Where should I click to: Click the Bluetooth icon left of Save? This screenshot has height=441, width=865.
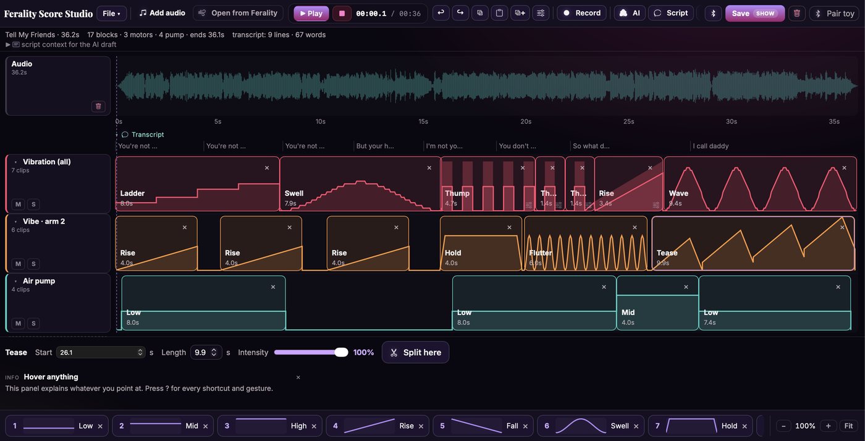(x=714, y=13)
